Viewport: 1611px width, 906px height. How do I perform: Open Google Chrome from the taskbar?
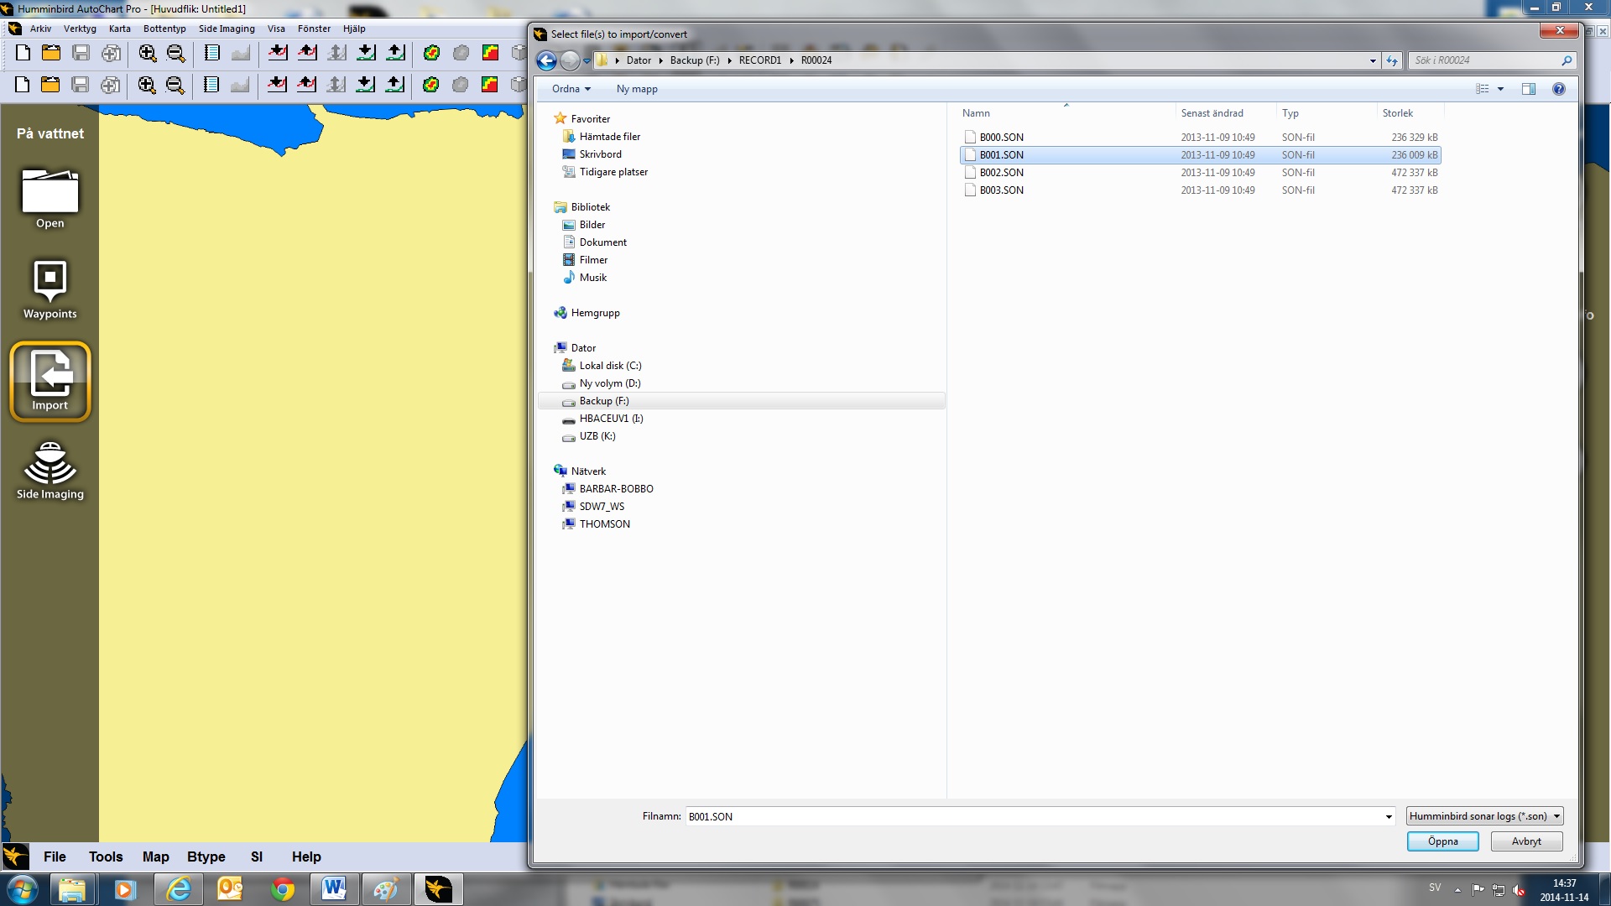point(283,889)
